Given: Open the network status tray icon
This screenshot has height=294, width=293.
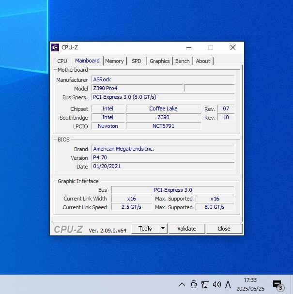Looking at the screenshot, I should (205, 284).
